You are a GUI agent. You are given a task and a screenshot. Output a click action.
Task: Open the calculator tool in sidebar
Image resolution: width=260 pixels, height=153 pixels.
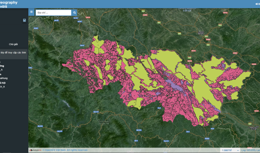tap(24, 20)
